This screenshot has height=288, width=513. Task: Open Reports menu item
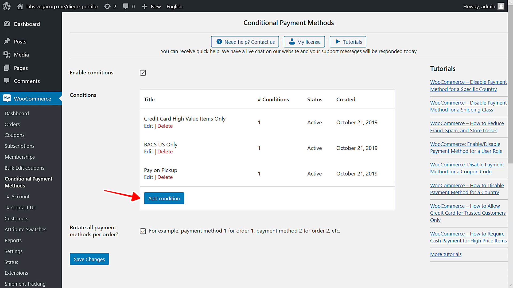click(x=13, y=241)
